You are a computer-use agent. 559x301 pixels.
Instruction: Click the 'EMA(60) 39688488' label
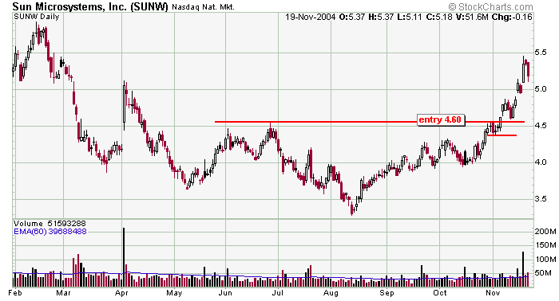[x=50, y=232]
